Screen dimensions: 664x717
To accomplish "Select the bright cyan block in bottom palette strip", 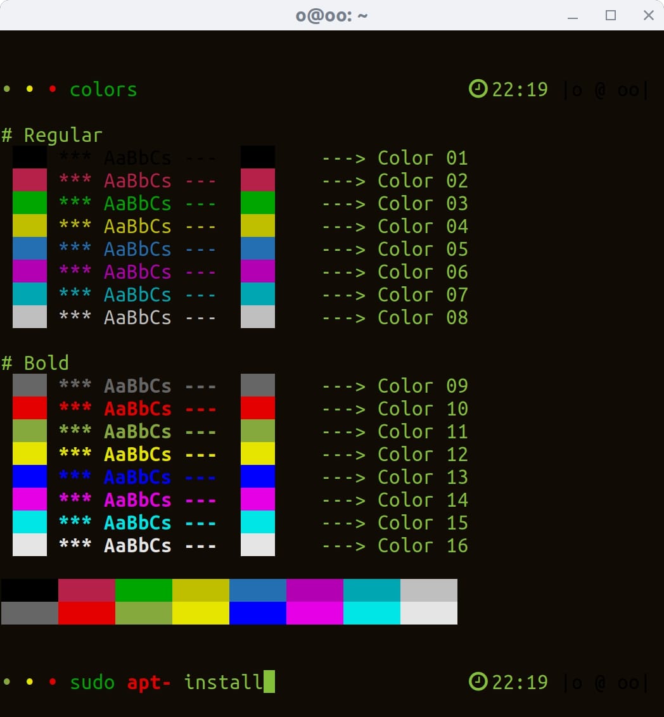I will [371, 613].
